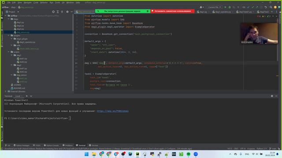Add a new terminal session tab
The height and width of the screenshot is (158, 282).
(x=26, y=96)
